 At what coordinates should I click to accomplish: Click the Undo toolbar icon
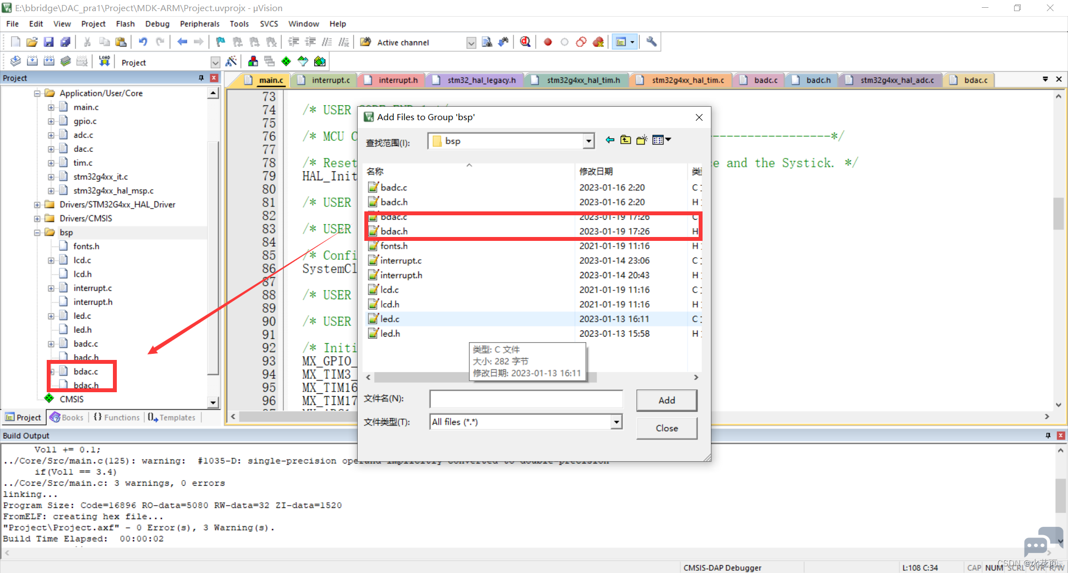pyautogui.click(x=143, y=42)
